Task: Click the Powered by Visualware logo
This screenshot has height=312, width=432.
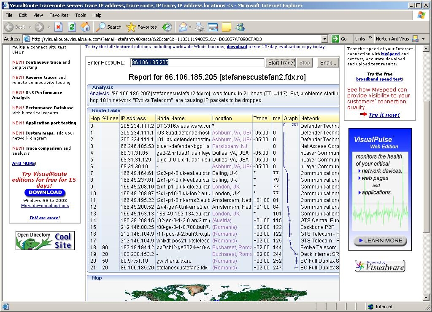Action: pos(380,266)
